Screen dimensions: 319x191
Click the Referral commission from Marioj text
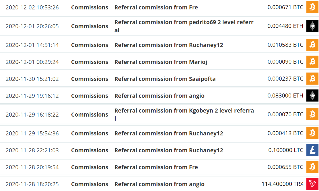[161, 62]
